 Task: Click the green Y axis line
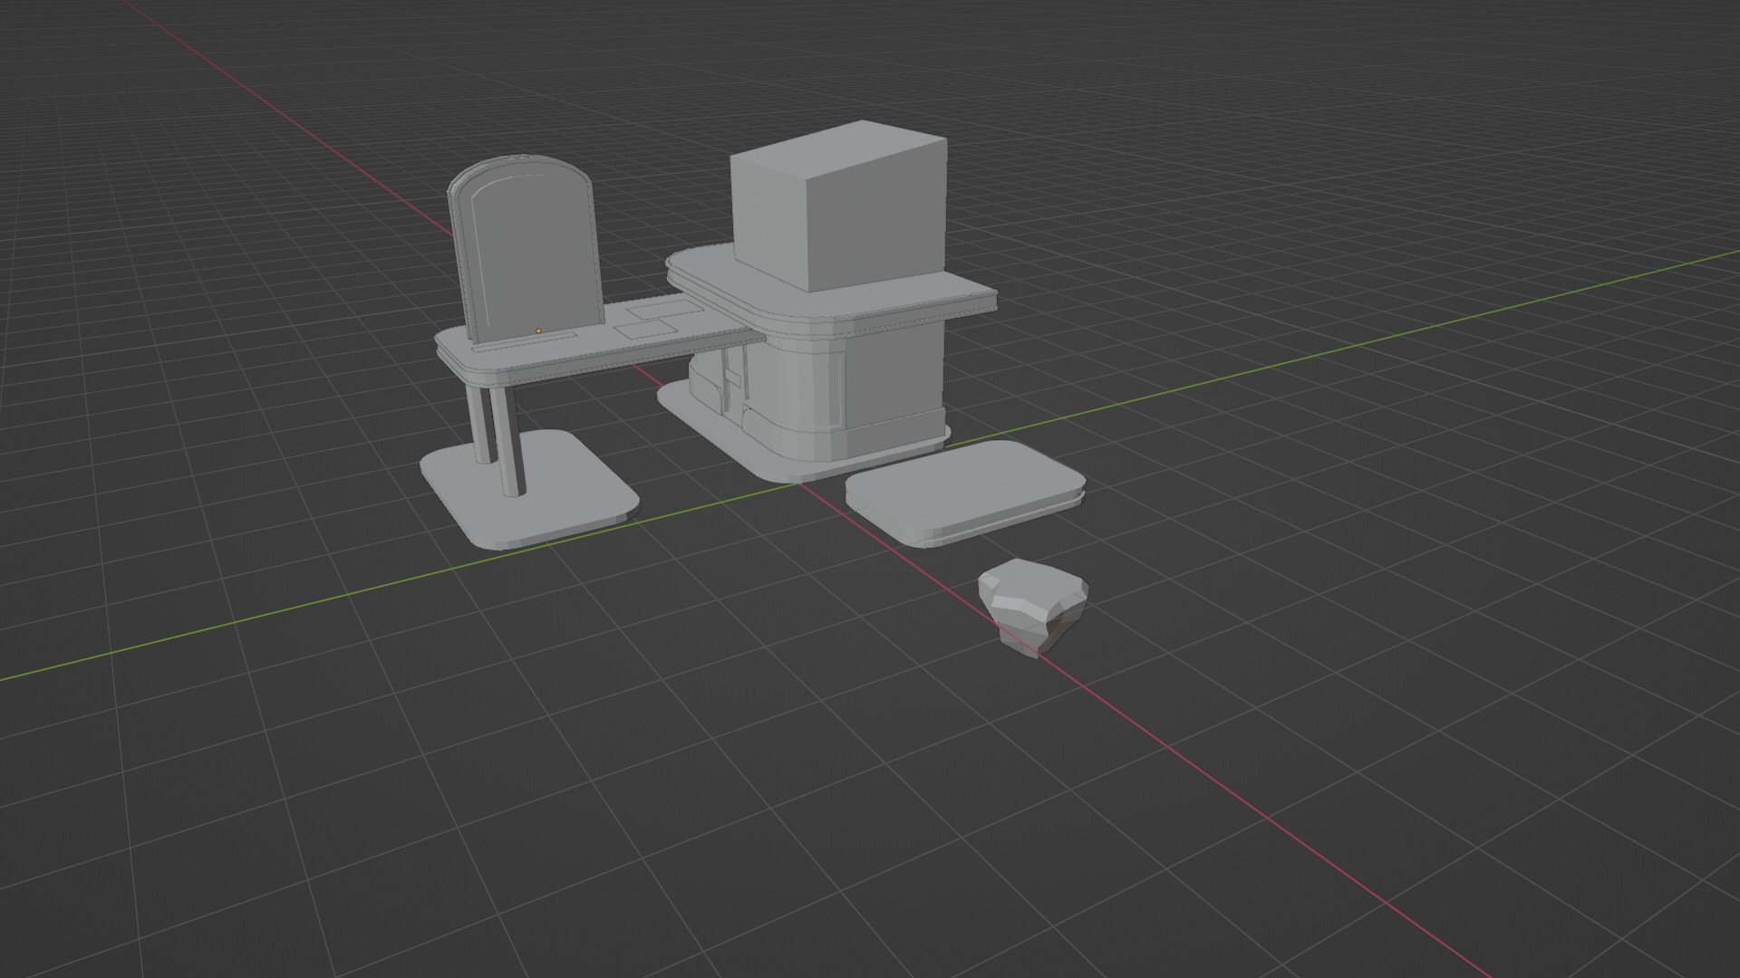pyautogui.click(x=272, y=614)
